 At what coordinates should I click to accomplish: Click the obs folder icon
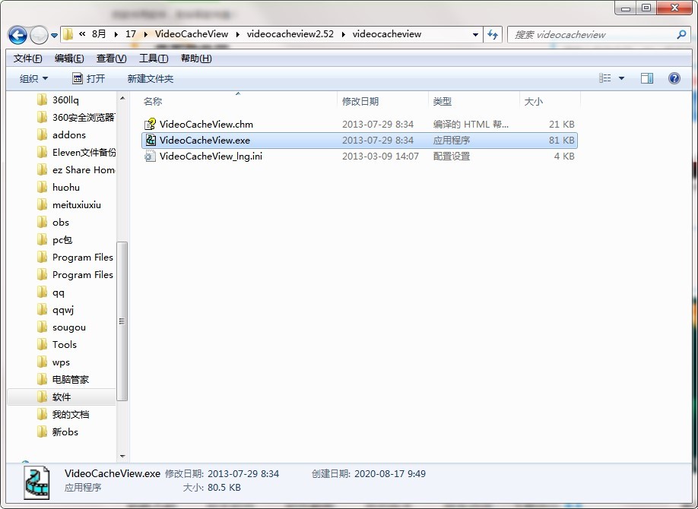click(42, 222)
